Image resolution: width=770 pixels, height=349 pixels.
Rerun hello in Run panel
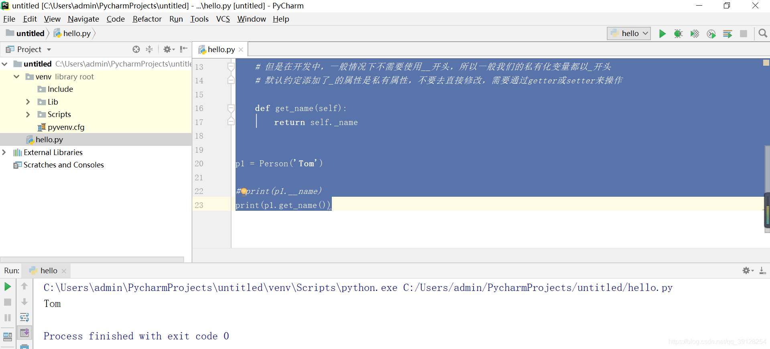(x=7, y=286)
